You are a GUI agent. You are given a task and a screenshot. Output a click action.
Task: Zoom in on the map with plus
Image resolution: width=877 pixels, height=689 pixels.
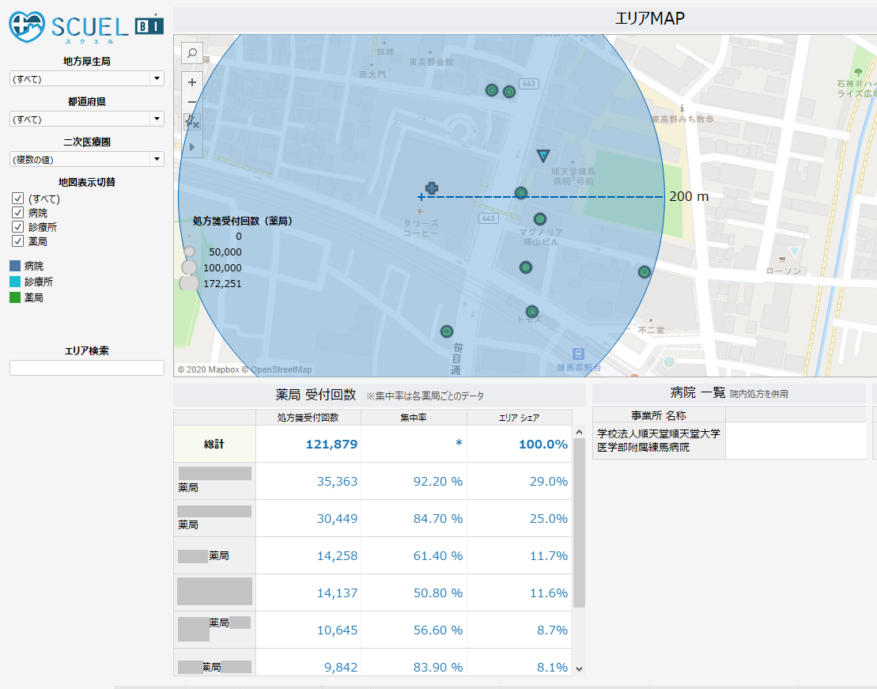192,81
